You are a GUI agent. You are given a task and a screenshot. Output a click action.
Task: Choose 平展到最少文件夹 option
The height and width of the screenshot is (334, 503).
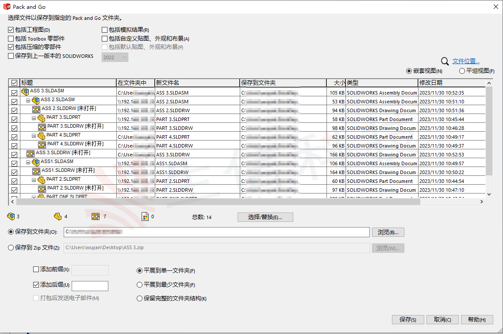point(139,285)
